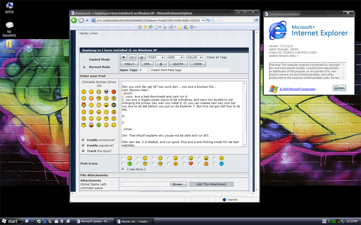Open the SIZE dropdown
This screenshot has height=225, width=361.
[175, 58]
